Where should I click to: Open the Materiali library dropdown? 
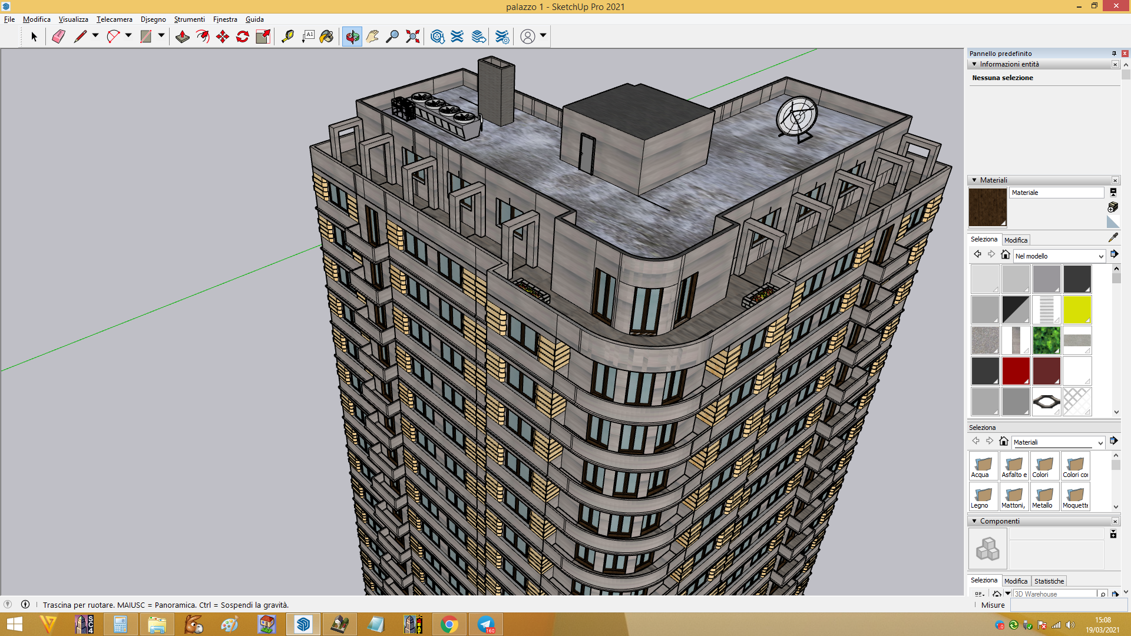pyautogui.click(x=1058, y=442)
